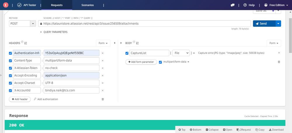The width and height of the screenshot is (292, 133).
Task: Sort body parameters icon
Action: coord(137,43)
